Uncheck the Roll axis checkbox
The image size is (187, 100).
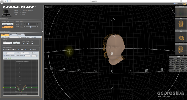coord(13,49)
